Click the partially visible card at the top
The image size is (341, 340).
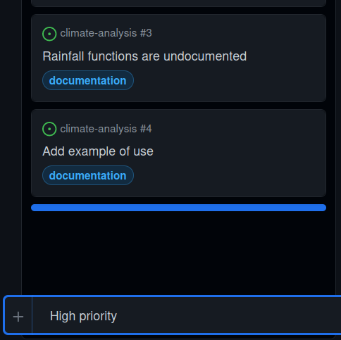click(178, 3)
